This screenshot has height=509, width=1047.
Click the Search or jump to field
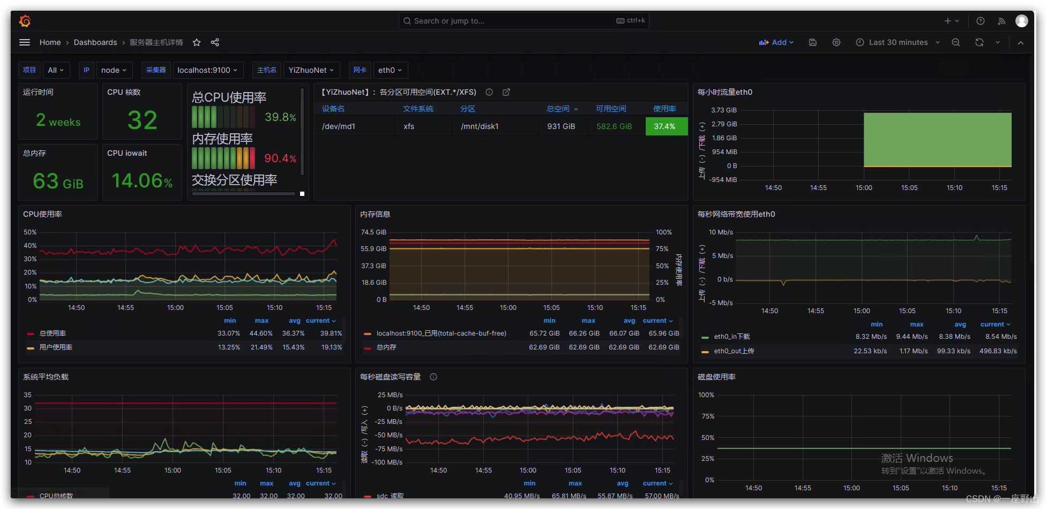[x=523, y=21]
